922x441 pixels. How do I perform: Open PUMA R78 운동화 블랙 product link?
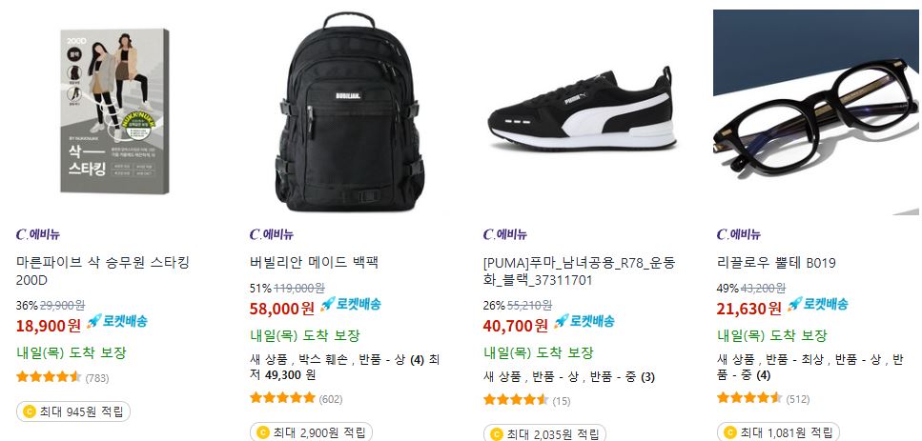579,271
